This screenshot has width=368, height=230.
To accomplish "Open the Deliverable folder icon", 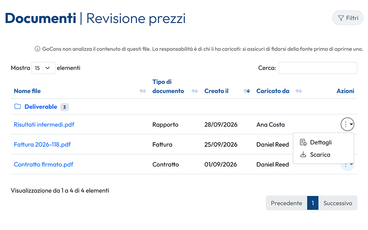I will click(x=17, y=107).
